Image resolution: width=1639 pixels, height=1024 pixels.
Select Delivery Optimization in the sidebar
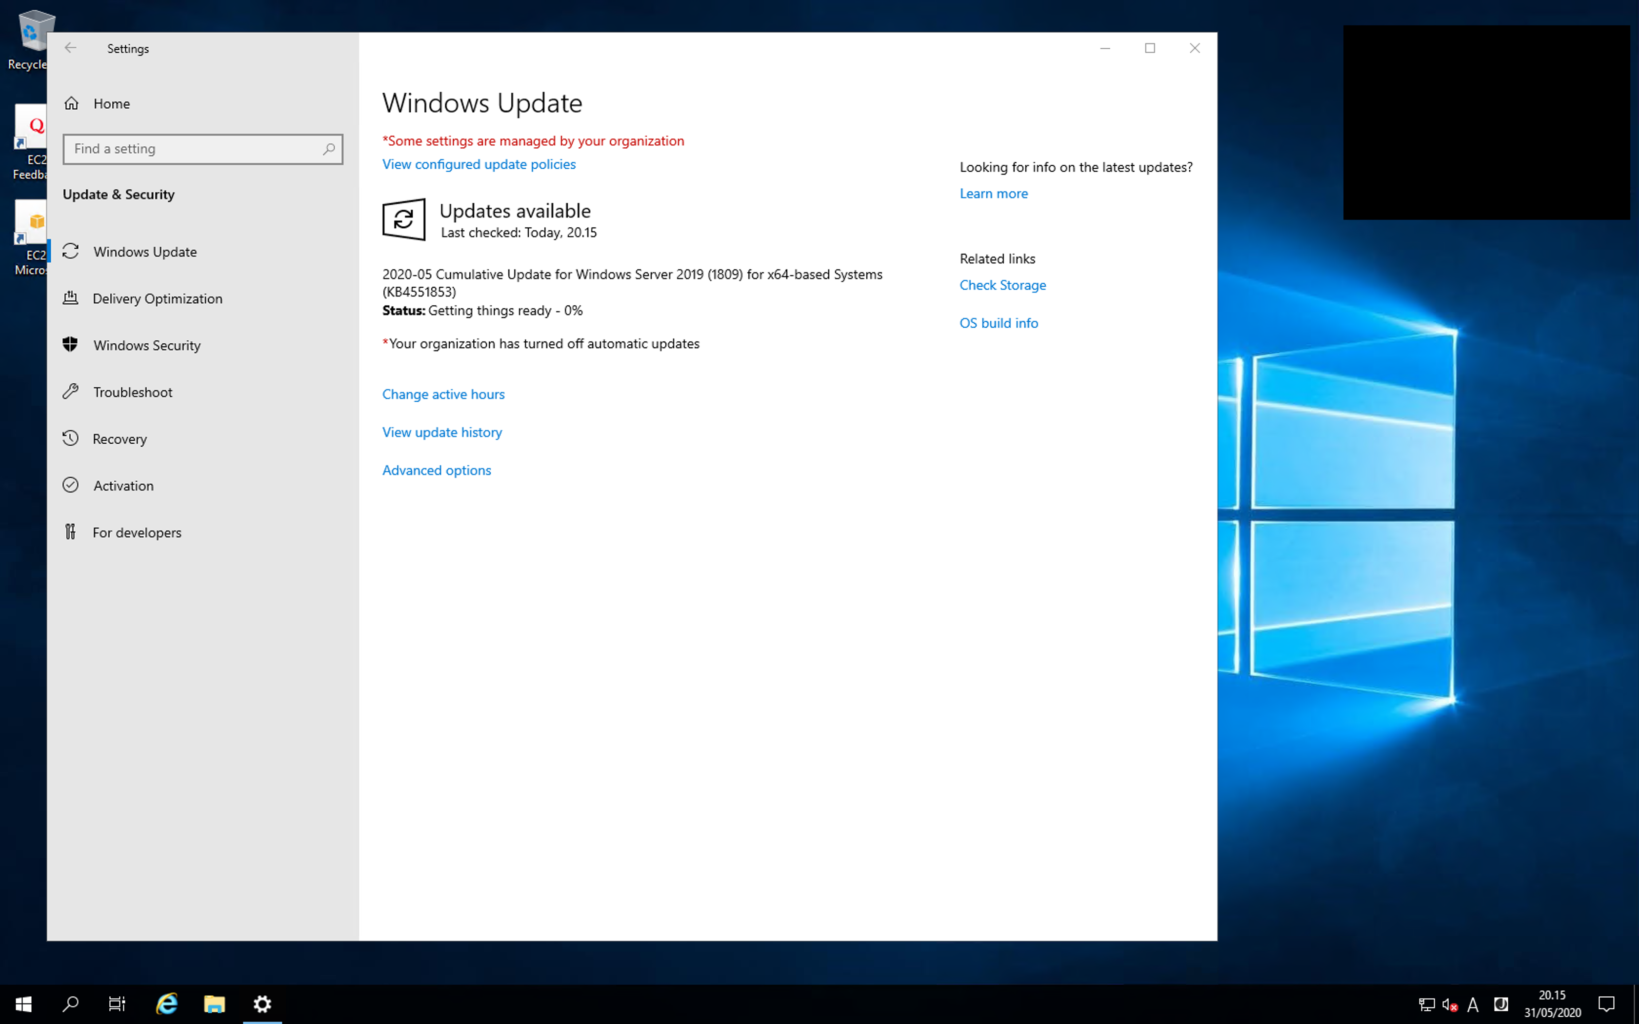point(157,298)
